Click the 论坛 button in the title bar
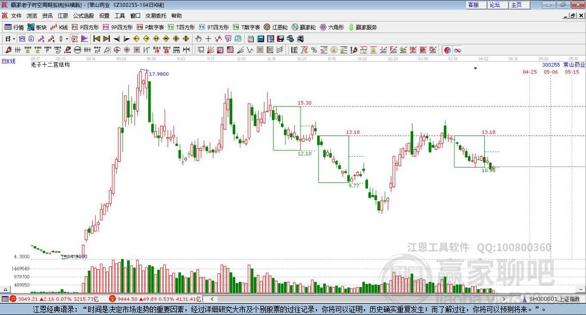Image resolution: width=586 pixels, height=315 pixels. [498, 5]
